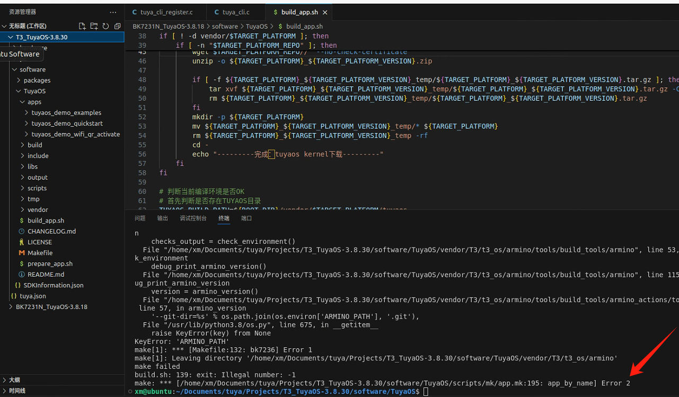Expand the scripts folder
Image resolution: width=679 pixels, height=397 pixels.
pyautogui.click(x=62, y=188)
